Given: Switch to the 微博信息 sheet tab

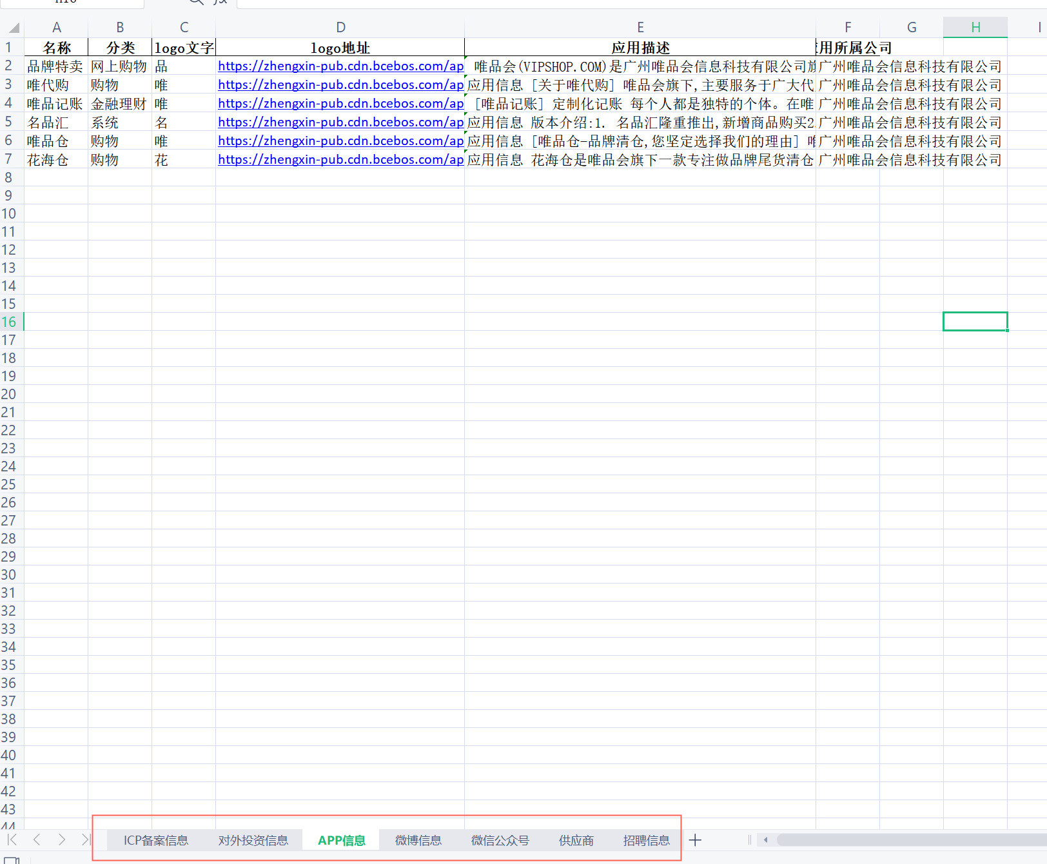Looking at the screenshot, I should (x=418, y=840).
